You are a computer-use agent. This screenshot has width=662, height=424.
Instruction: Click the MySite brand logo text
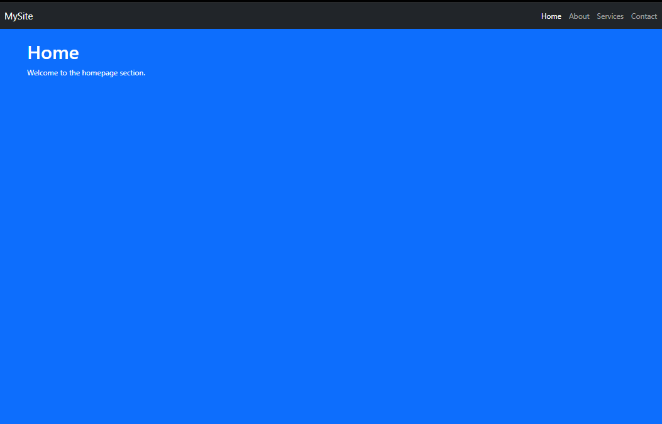[19, 16]
